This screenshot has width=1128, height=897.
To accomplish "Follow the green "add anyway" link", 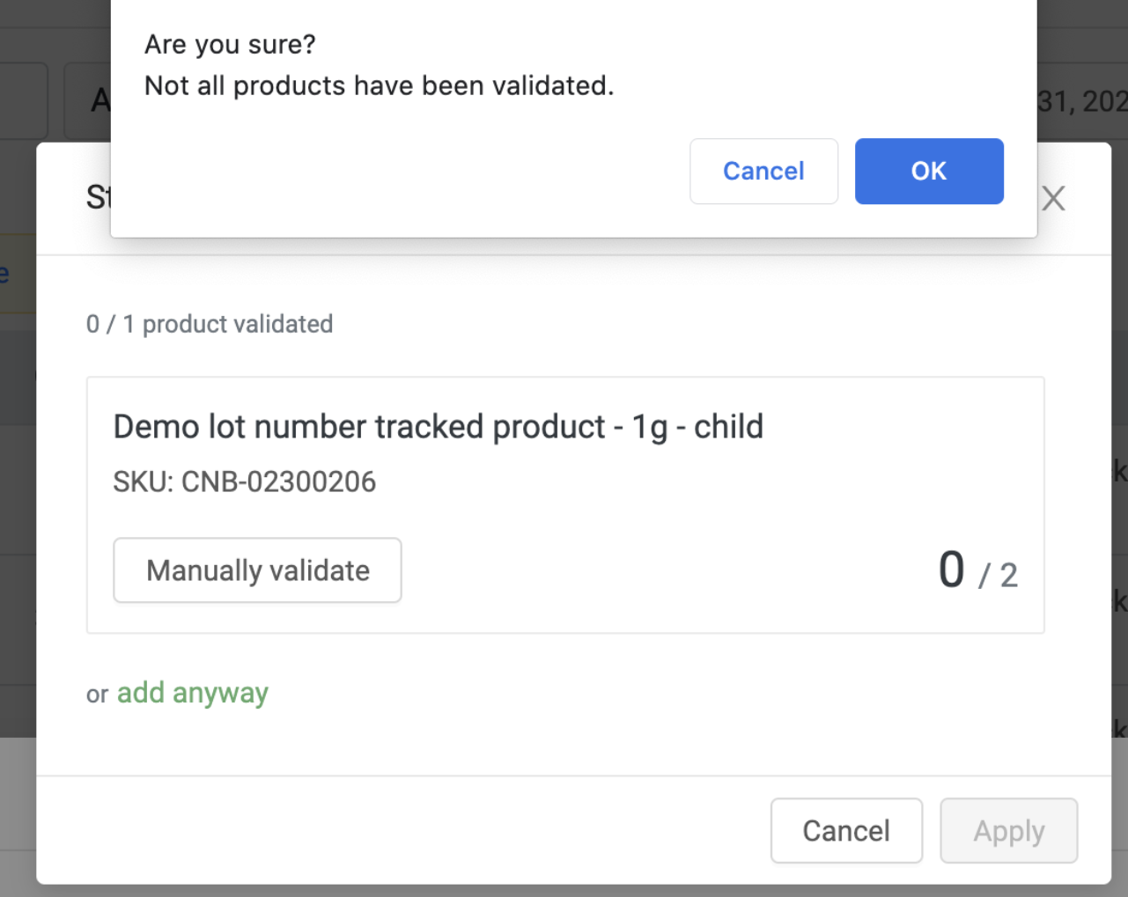I will (x=192, y=693).
